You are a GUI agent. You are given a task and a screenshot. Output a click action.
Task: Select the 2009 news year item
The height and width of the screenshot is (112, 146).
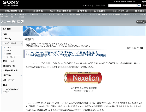(x=9, y=54)
